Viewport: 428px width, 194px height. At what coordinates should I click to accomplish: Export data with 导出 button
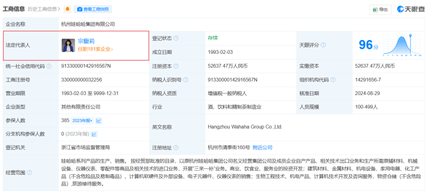(380, 9)
